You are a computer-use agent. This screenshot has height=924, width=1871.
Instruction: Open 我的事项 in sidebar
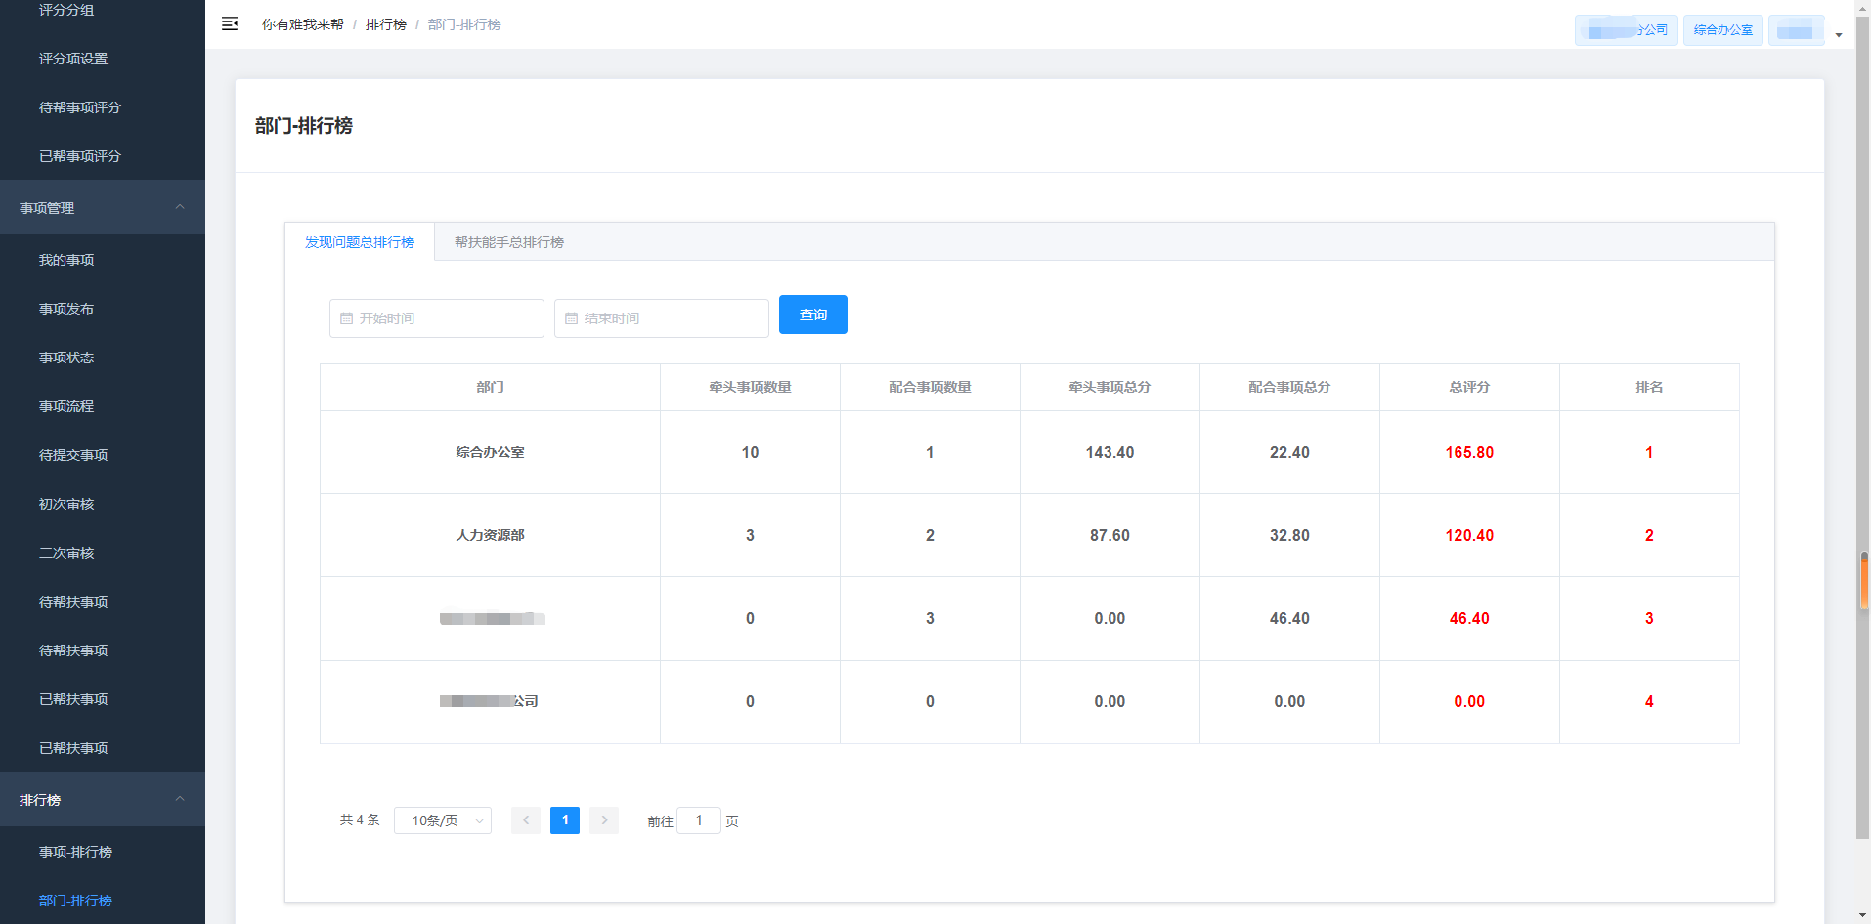[103, 260]
